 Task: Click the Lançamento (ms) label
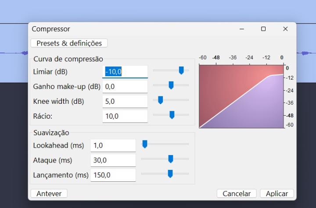(61, 175)
